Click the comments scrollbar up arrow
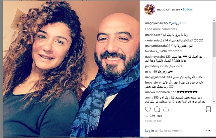 point(214,20)
